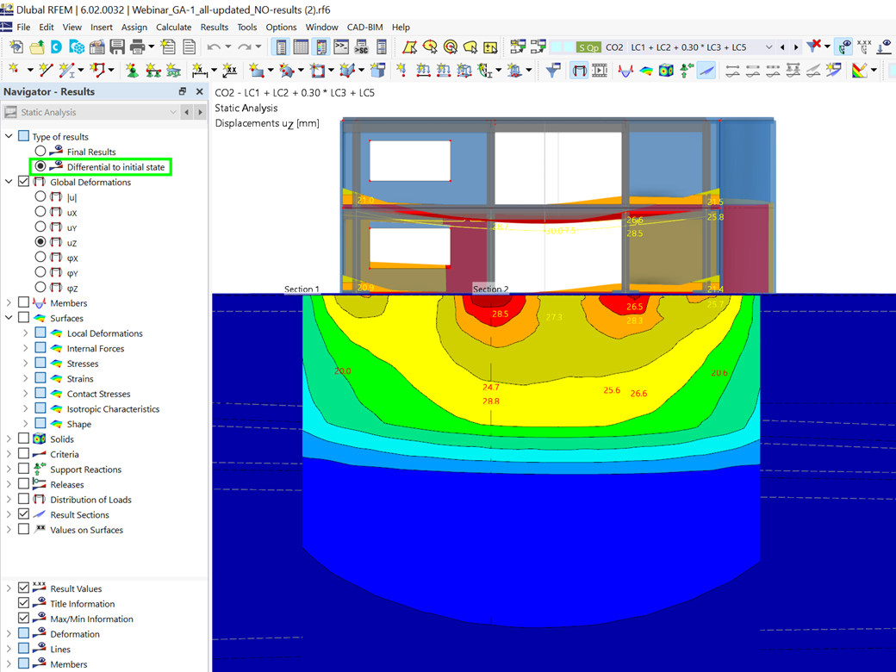
Task: Select the φX rotation option
Action: coord(40,257)
